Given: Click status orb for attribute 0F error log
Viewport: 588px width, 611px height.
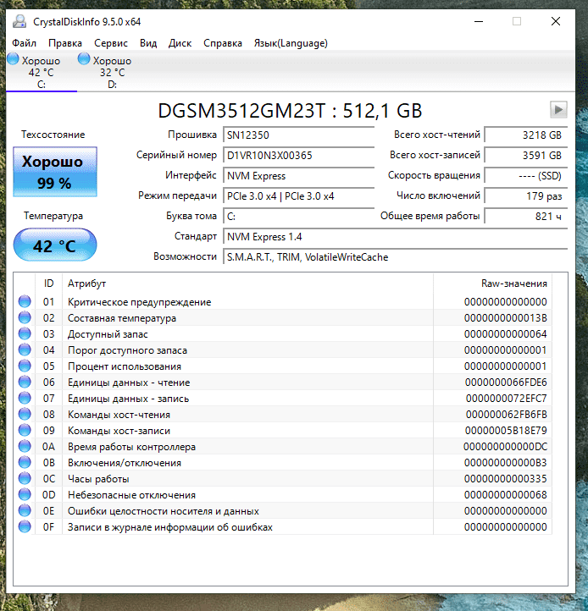Looking at the screenshot, I should [x=25, y=527].
